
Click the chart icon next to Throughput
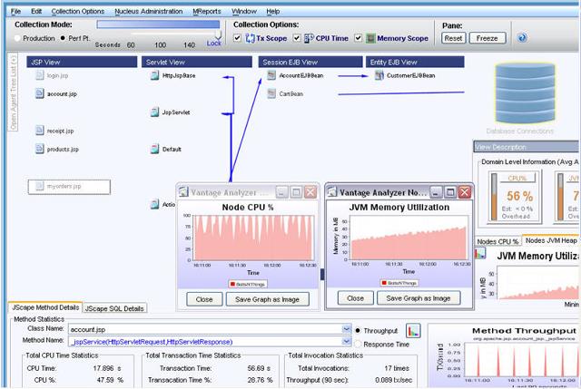(413, 331)
